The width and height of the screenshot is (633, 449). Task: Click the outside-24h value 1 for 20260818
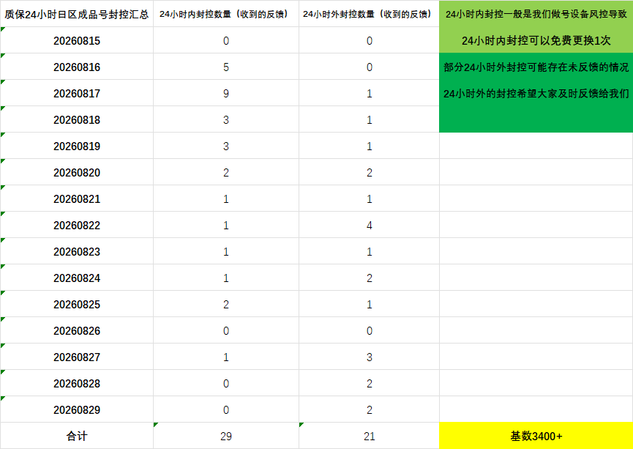(369, 119)
